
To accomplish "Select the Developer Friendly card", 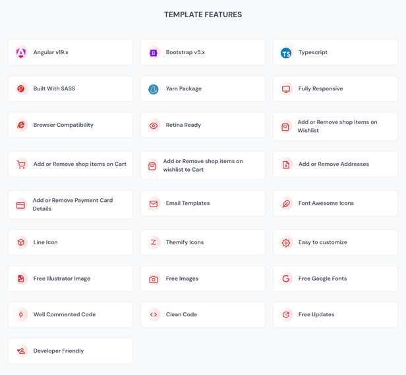I will 71,351.
